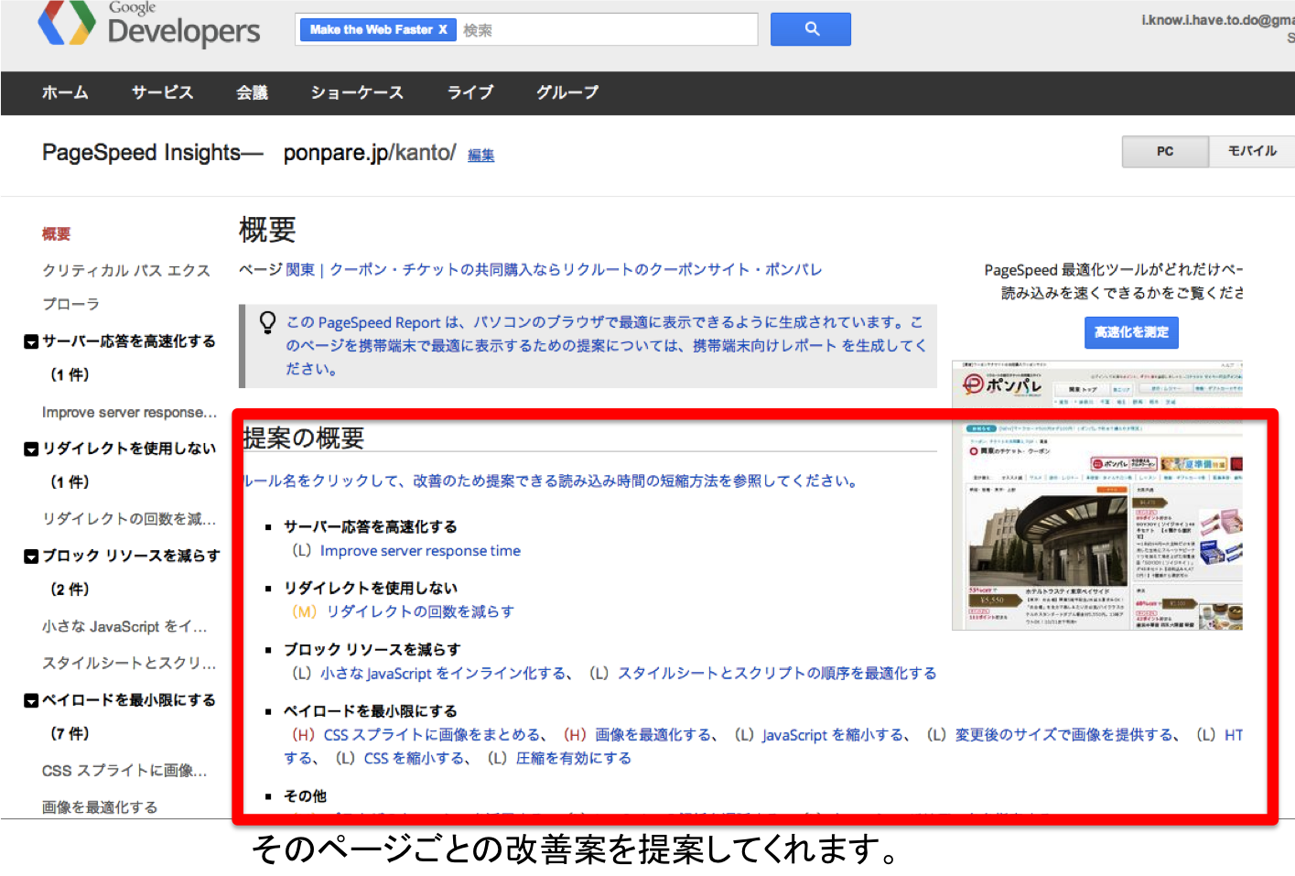Open sidebar item CSS スプライトに画像…

click(x=124, y=771)
